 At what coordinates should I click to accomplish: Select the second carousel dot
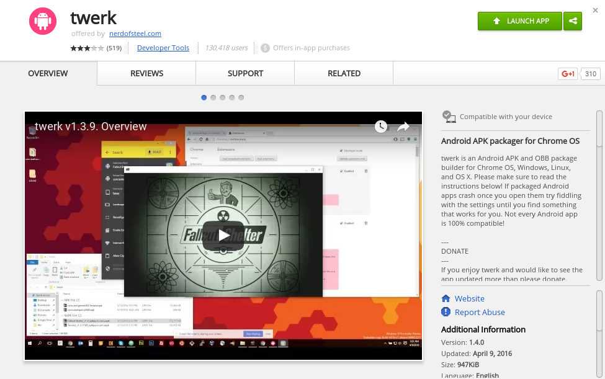(213, 97)
